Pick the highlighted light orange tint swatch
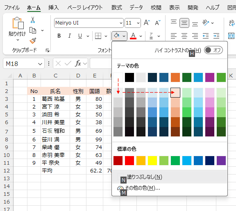 point(175,93)
